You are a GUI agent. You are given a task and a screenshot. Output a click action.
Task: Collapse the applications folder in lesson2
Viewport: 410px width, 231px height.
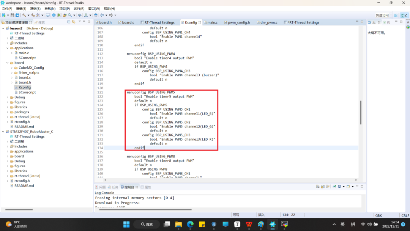point(7,48)
